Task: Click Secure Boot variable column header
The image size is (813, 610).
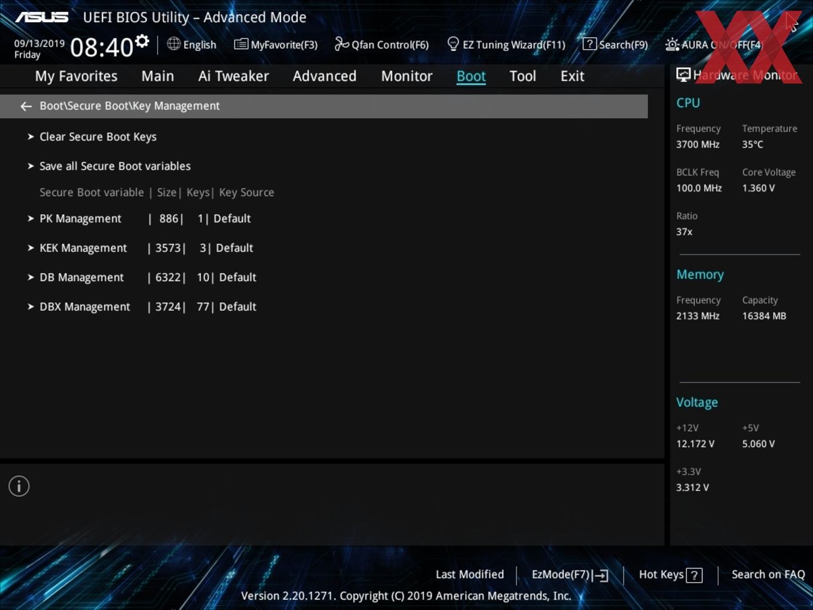Action: click(x=91, y=192)
